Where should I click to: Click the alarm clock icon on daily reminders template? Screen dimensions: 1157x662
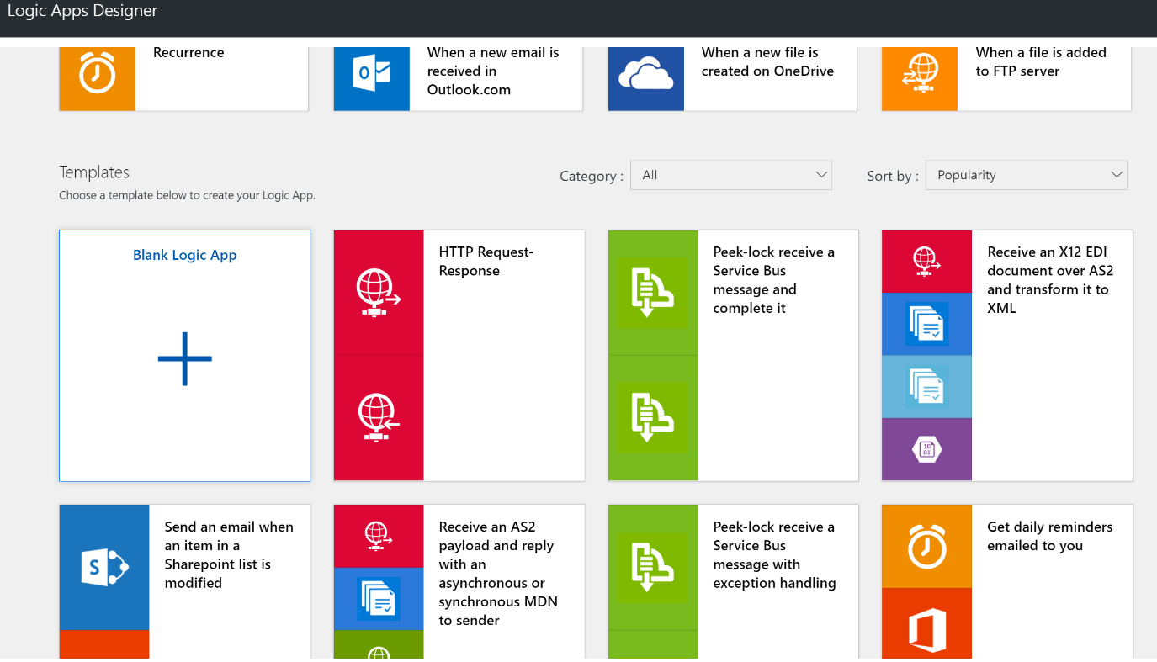tap(926, 547)
